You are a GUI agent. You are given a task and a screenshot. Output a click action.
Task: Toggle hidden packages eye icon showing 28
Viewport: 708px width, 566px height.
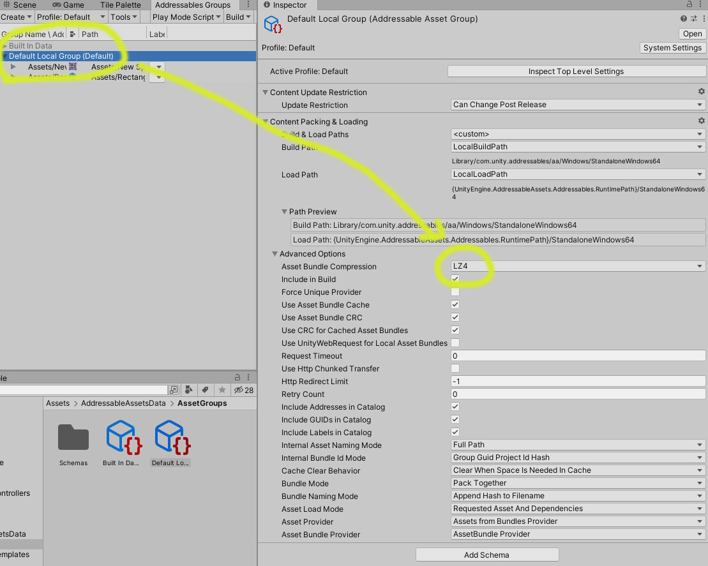244,390
